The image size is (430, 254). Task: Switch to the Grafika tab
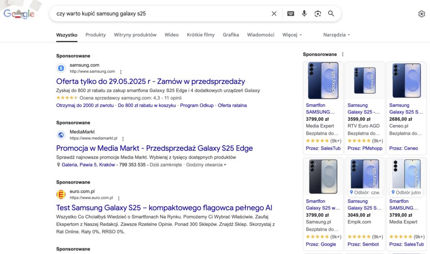(x=231, y=35)
